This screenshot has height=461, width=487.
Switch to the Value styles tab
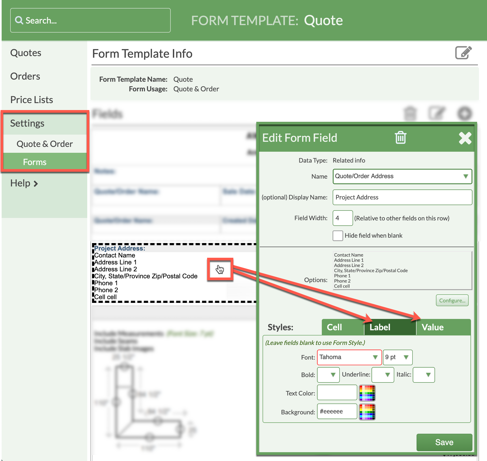pyautogui.click(x=432, y=327)
